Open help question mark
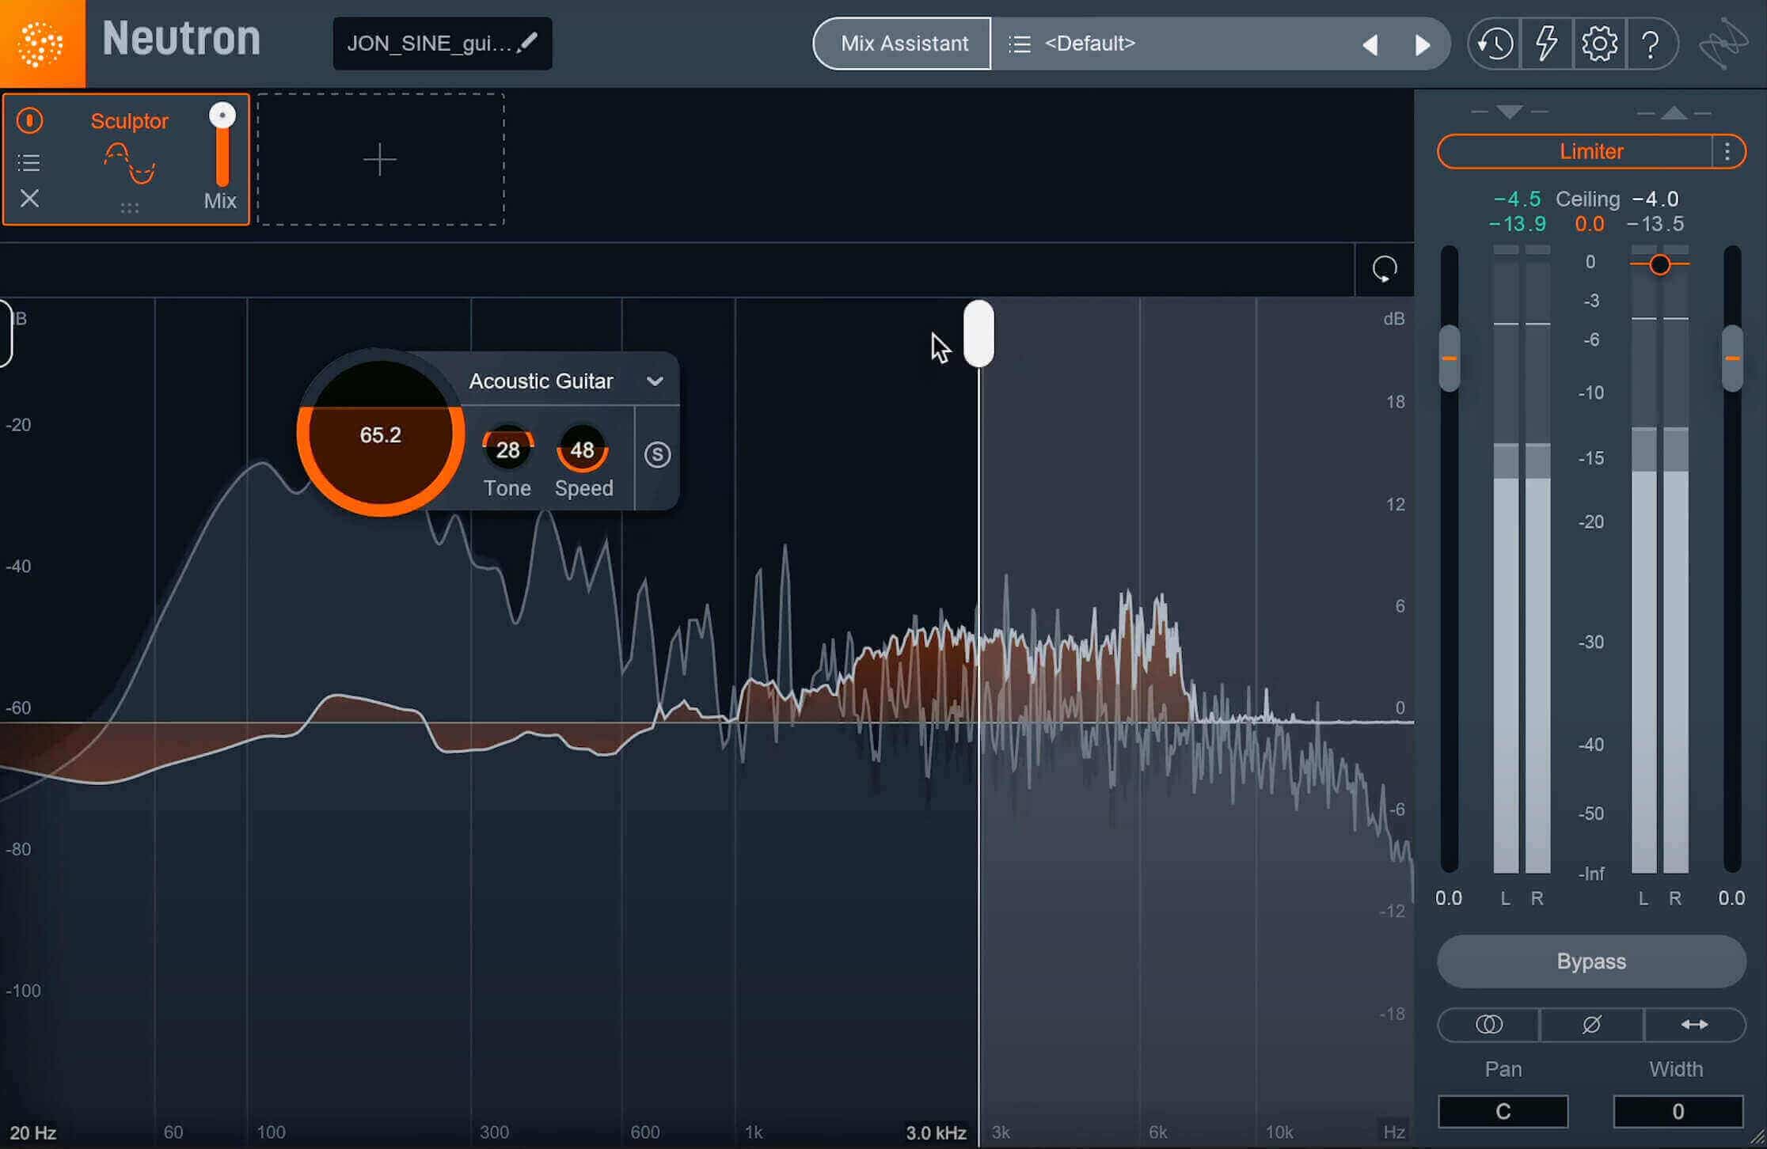This screenshot has width=1767, height=1149. (x=1651, y=44)
